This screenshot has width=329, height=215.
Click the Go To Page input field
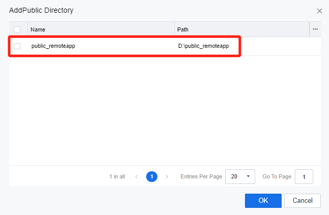click(304, 177)
